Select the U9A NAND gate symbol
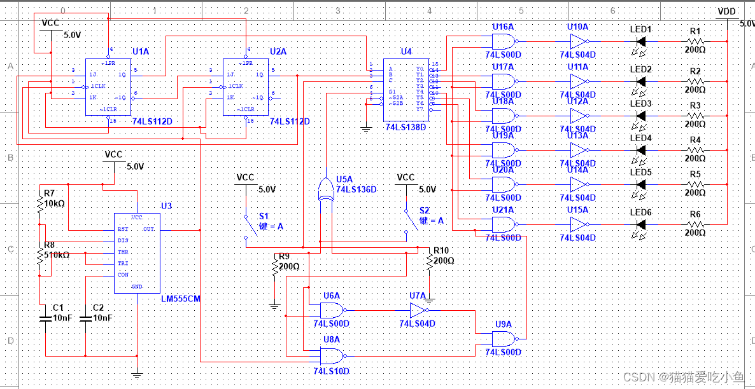Image resolution: width=755 pixels, height=389 pixels. click(x=505, y=339)
